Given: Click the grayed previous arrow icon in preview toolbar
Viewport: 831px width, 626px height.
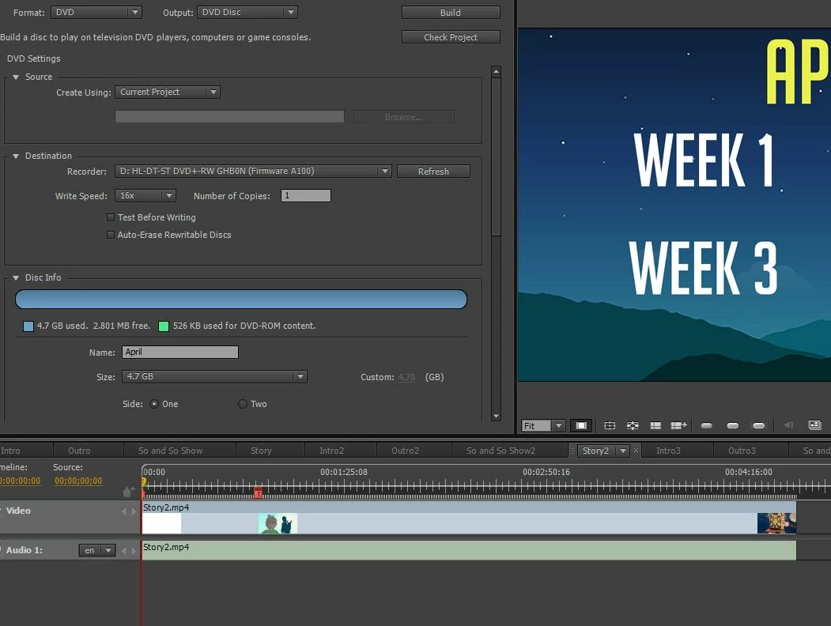Looking at the screenshot, I should pyautogui.click(x=788, y=424).
